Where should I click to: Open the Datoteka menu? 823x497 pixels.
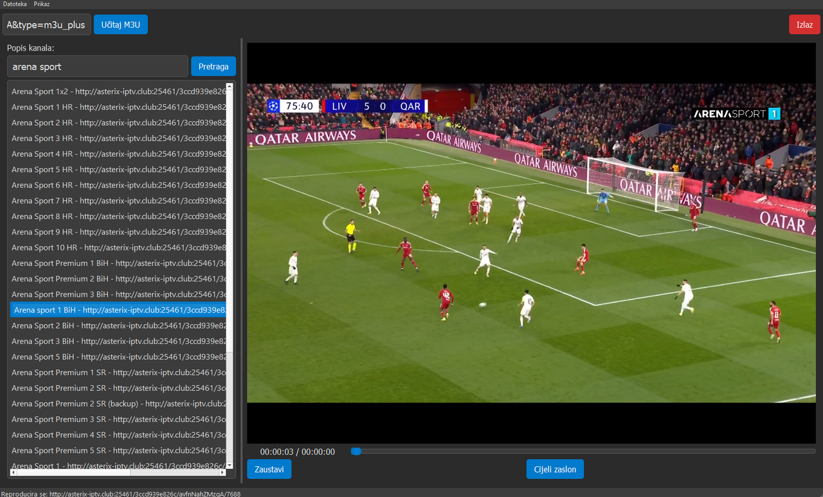point(15,4)
